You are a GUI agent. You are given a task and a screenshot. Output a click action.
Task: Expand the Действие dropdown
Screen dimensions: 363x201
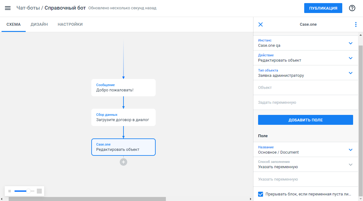point(305,58)
